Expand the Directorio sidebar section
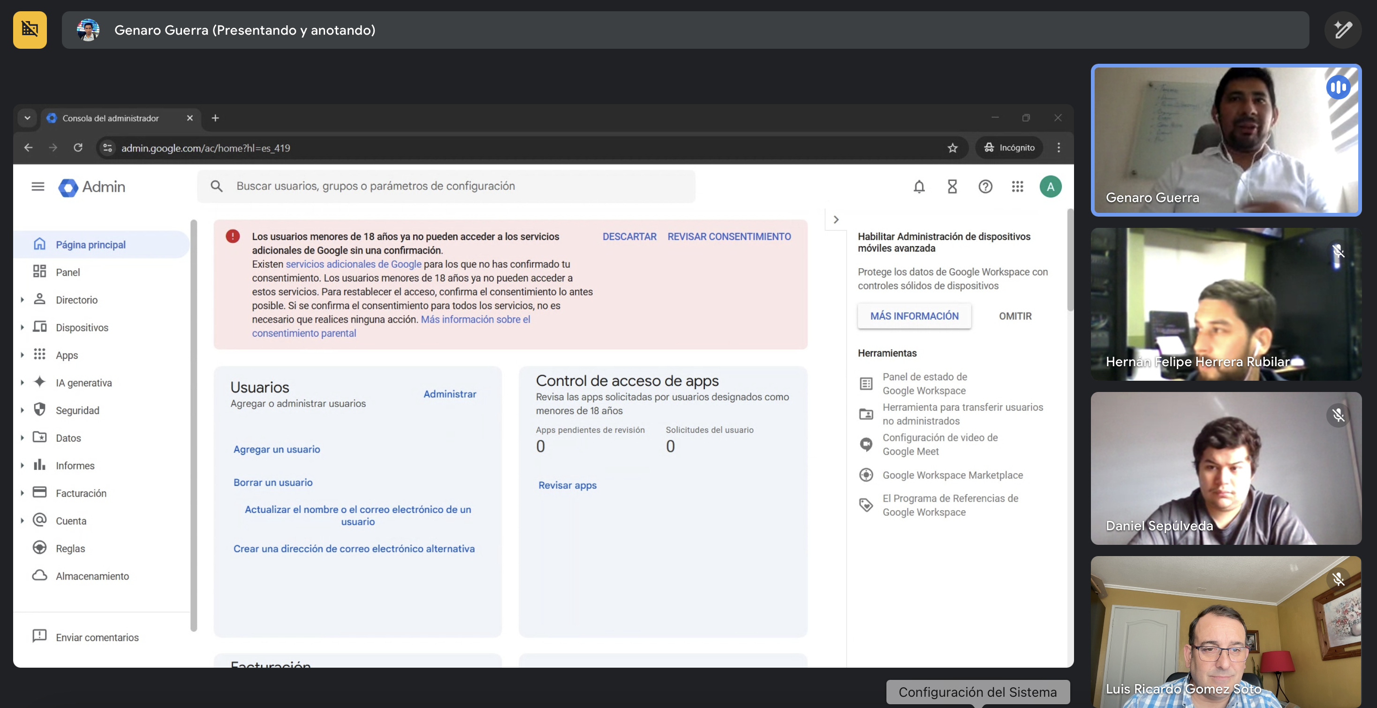 pyautogui.click(x=23, y=300)
